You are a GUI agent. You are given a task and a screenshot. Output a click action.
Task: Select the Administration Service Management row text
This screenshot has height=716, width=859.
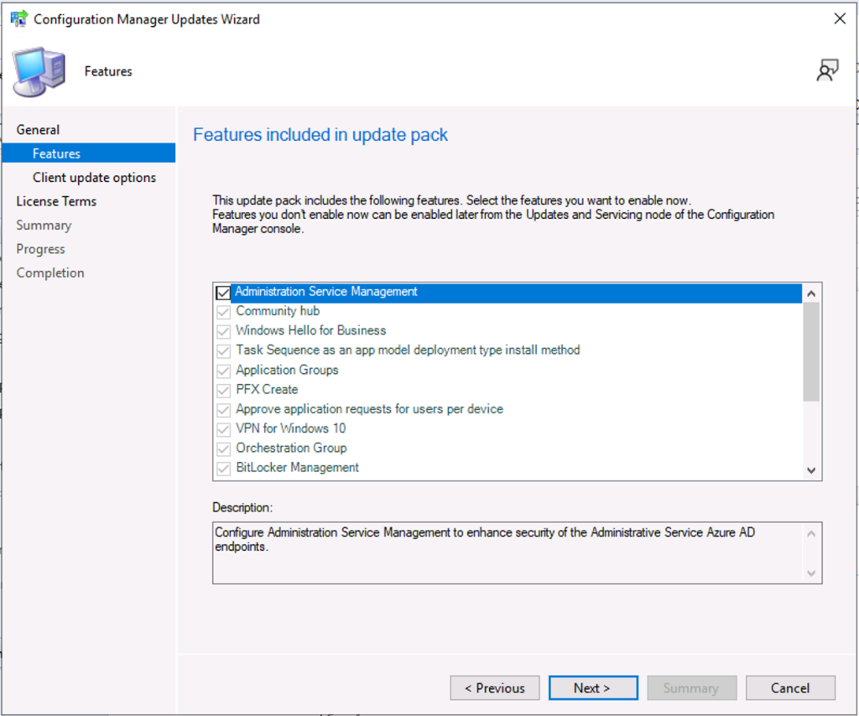click(x=326, y=291)
